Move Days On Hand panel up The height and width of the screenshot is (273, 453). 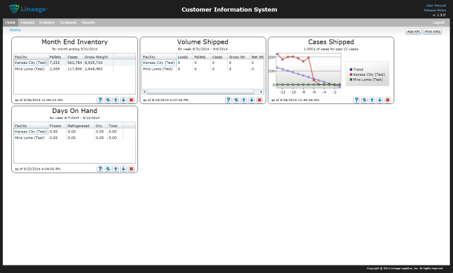click(116, 169)
